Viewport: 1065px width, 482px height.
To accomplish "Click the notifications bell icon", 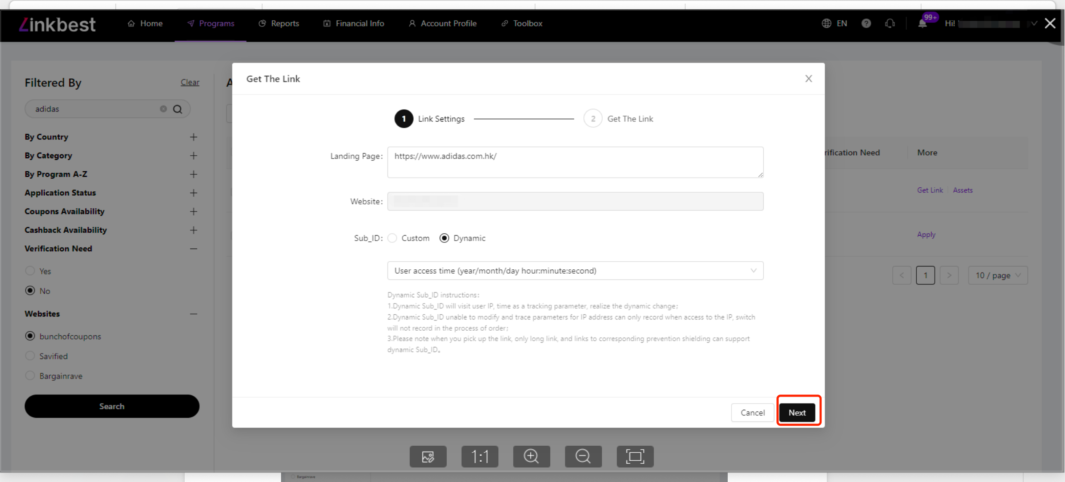I will (923, 24).
